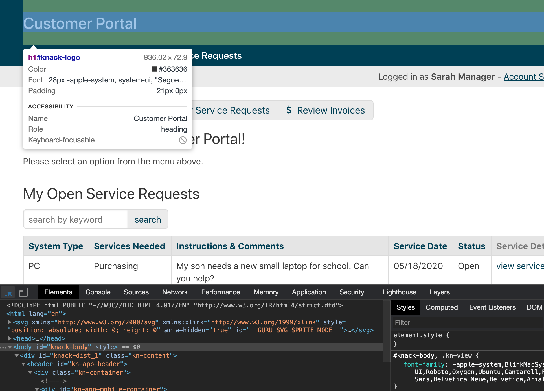544x391 pixels.
Task: Focus the search by keyword field
Action: coord(76,220)
